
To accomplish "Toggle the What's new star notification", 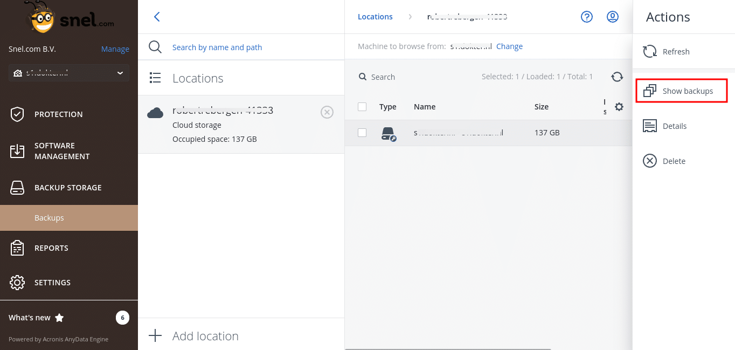I will (59, 318).
